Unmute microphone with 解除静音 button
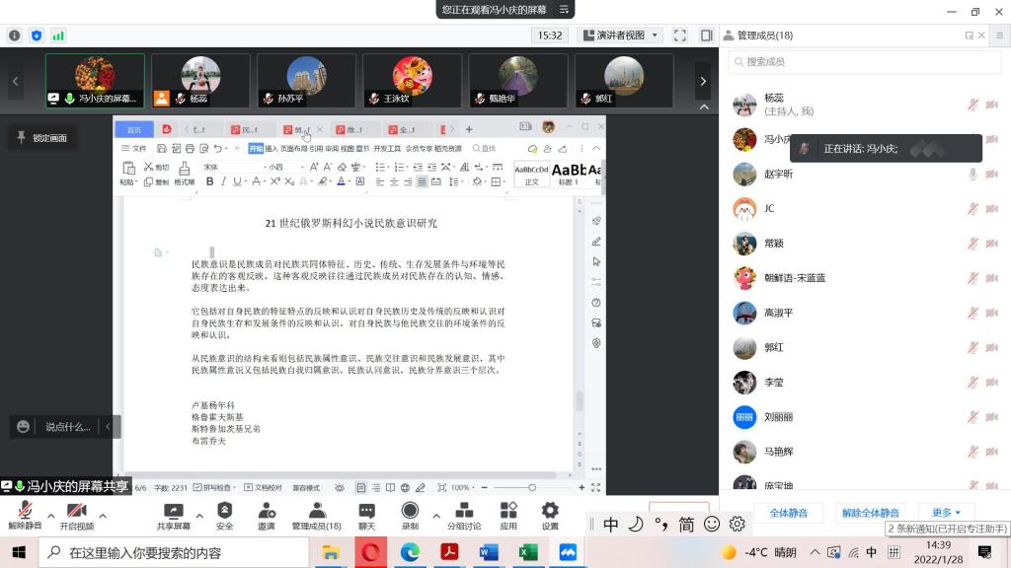Image resolution: width=1011 pixels, height=568 pixels. pos(25,511)
